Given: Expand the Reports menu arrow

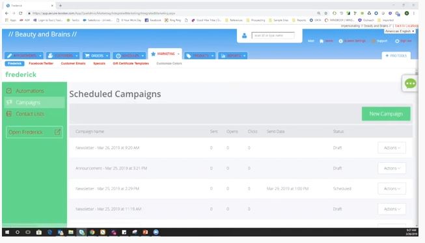Looking at the screenshot, I should 244,55.
